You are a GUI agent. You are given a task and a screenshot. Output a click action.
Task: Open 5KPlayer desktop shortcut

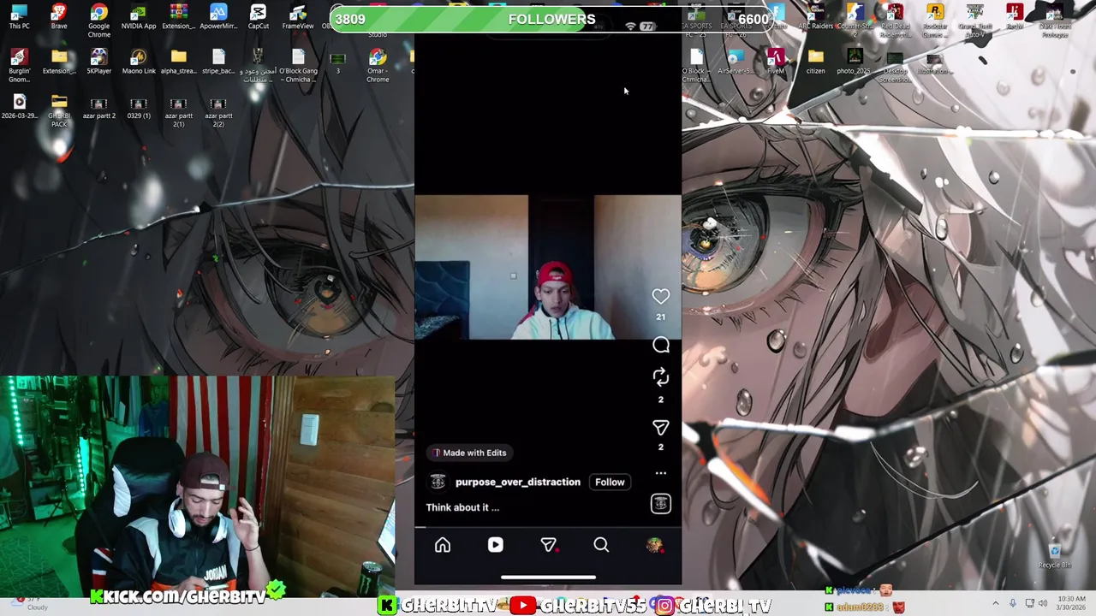pyautogui.click(x=98, y=62)
